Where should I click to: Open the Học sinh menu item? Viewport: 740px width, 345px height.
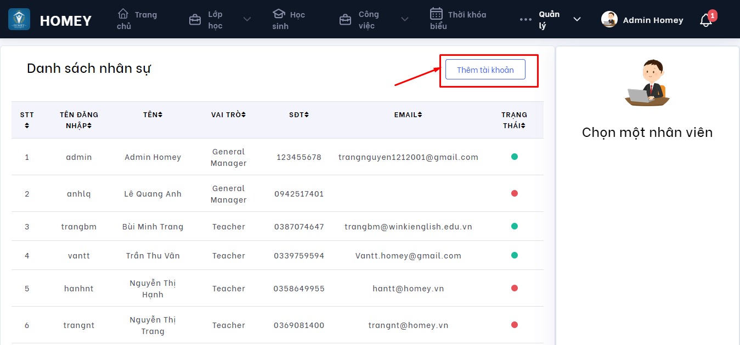[288, 20]
